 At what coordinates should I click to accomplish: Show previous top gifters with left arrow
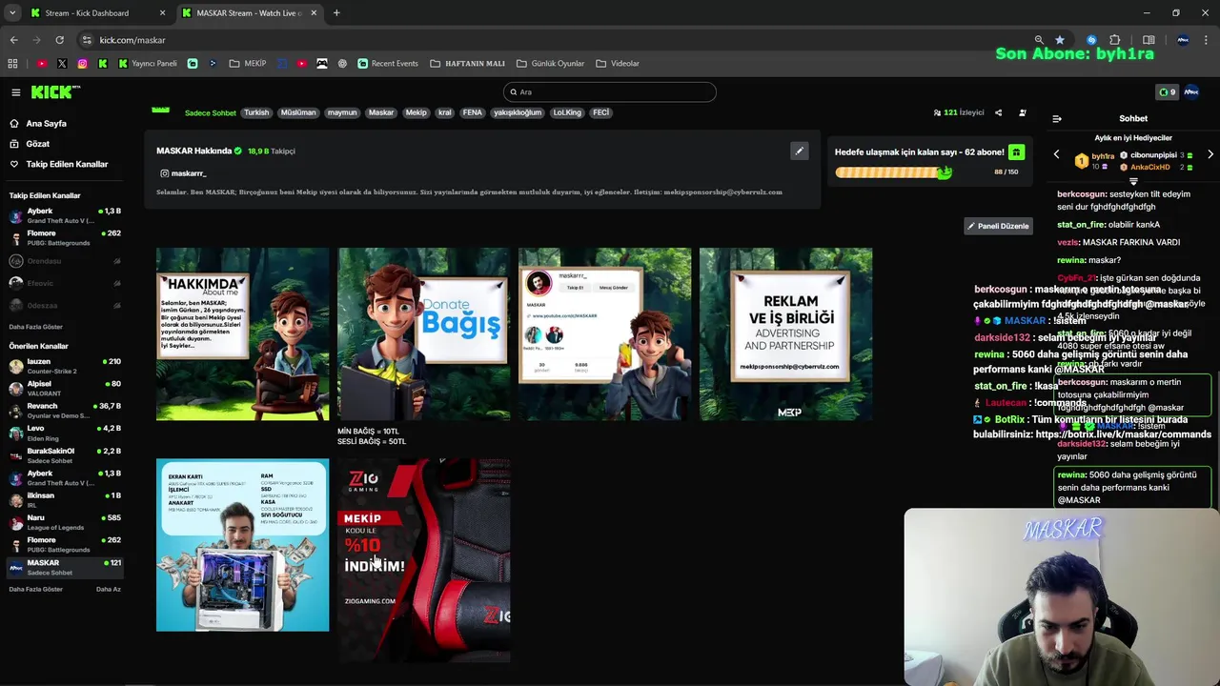[1056, 154]
